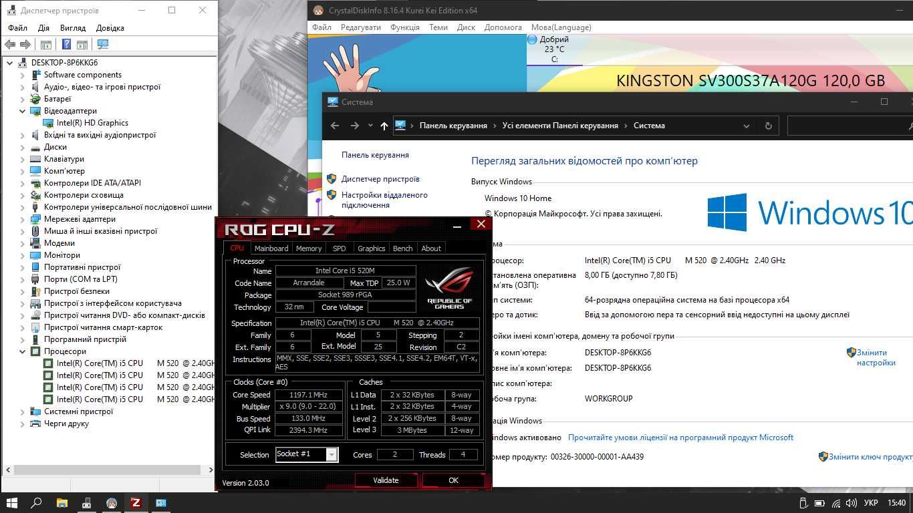Switch to the About tab in CPU-Z
Screen dimensions: 913x513
(431, 248)
